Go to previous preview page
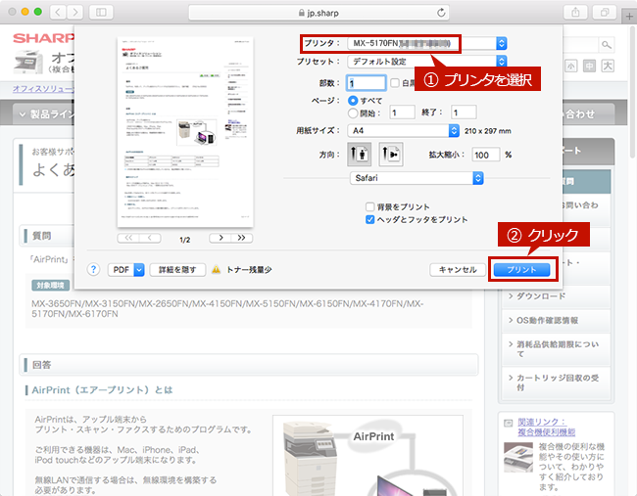This screenshot has width=637, height=496. [150, 238]
